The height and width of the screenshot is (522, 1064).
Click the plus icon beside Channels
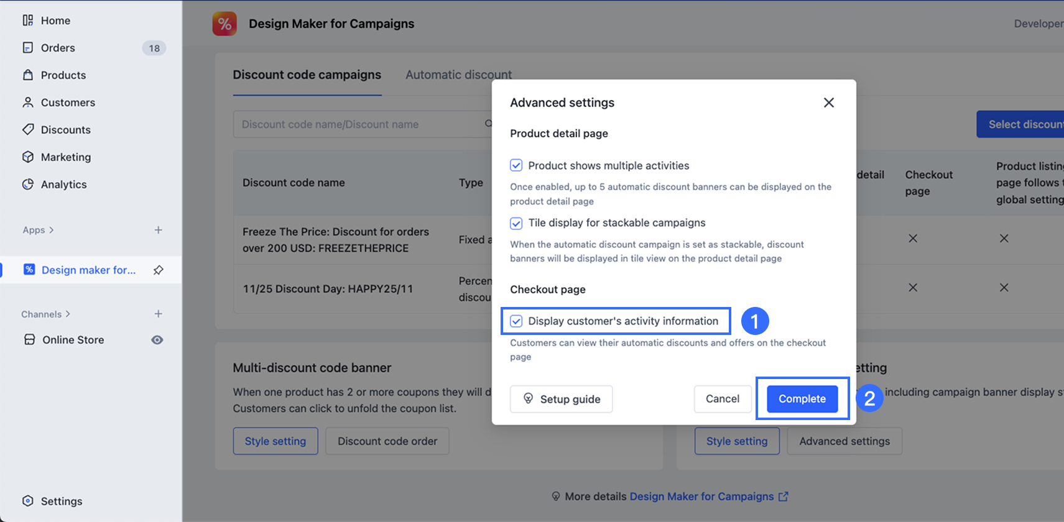[159, 314]
